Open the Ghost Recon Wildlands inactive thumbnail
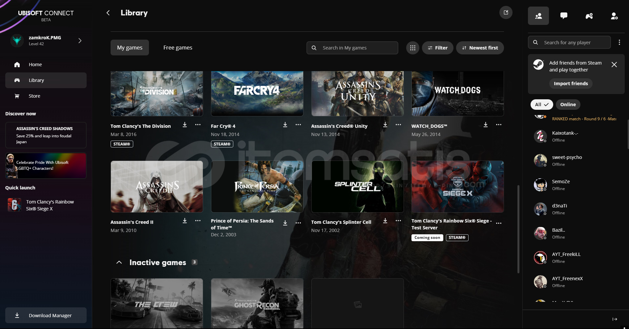629x329 pixels. 257,303
